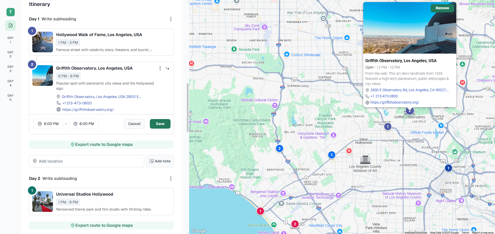
Task: Add a note to Day 1
Action: point(160,161)
